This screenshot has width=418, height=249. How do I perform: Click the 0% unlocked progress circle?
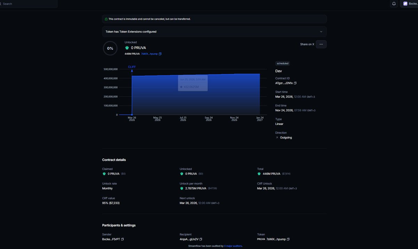[x=110, y=48]
